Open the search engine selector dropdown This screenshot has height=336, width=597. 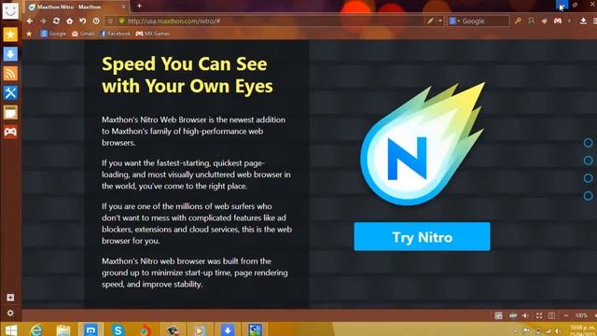click(454, 21)
